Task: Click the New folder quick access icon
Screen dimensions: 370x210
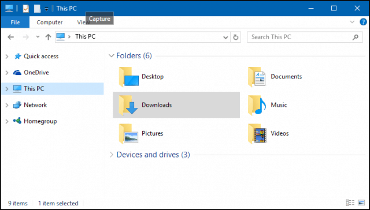Action: coord(37,9)
